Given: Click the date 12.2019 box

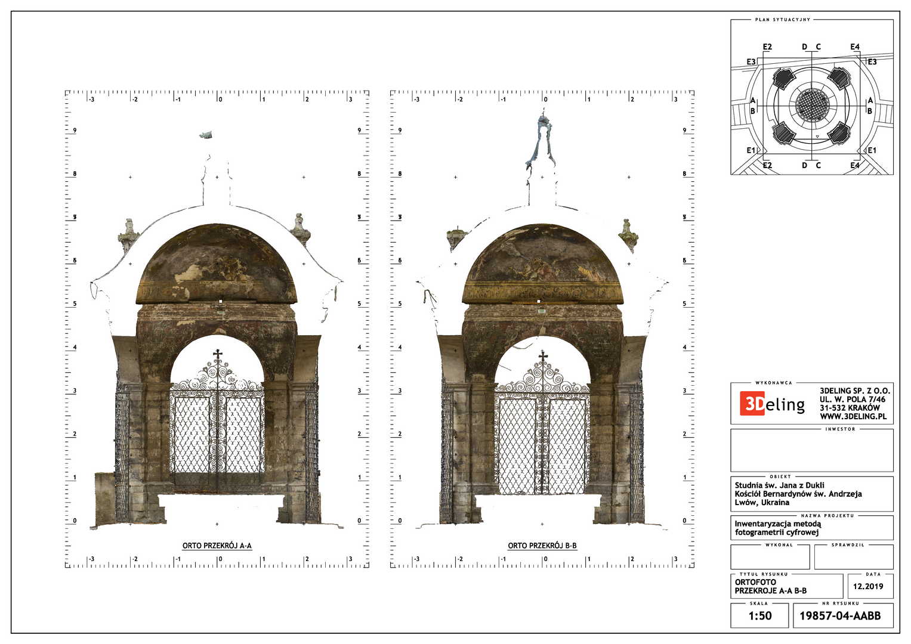Looking at the screenshot, I should [867, 586].
